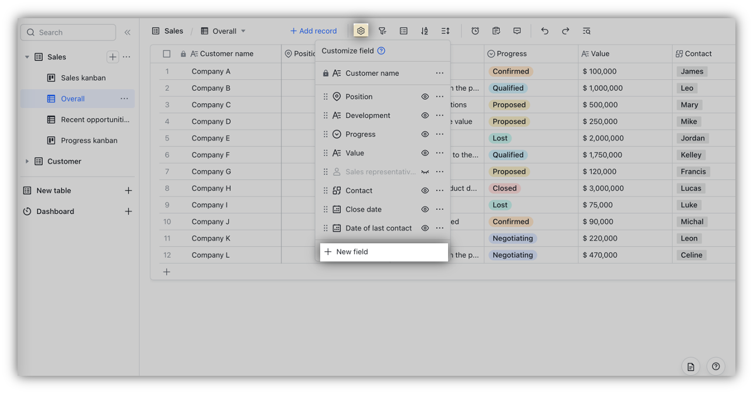Click the $ 3,000,000 value cell
Viewport: 753px width, 394px height.
click(625, 188)
